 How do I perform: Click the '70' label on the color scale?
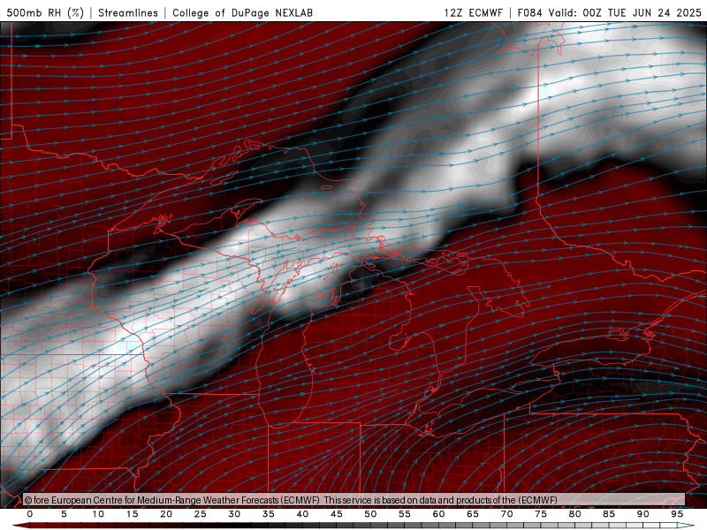[506, 514]
